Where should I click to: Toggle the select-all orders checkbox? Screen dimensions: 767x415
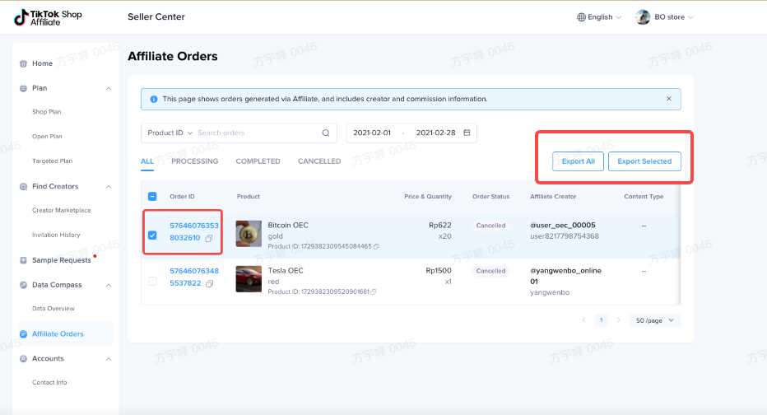click(x=152, y=197)
